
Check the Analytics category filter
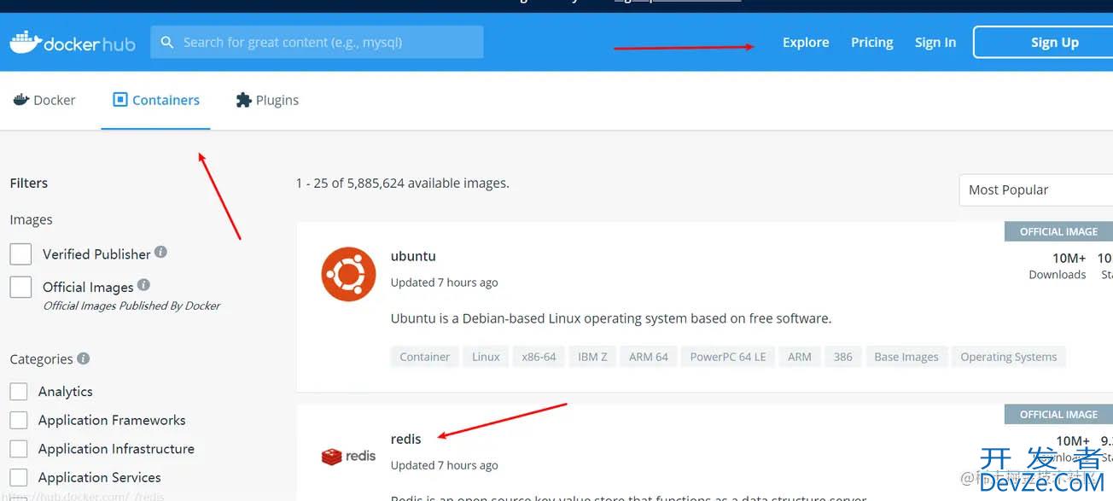19,392
